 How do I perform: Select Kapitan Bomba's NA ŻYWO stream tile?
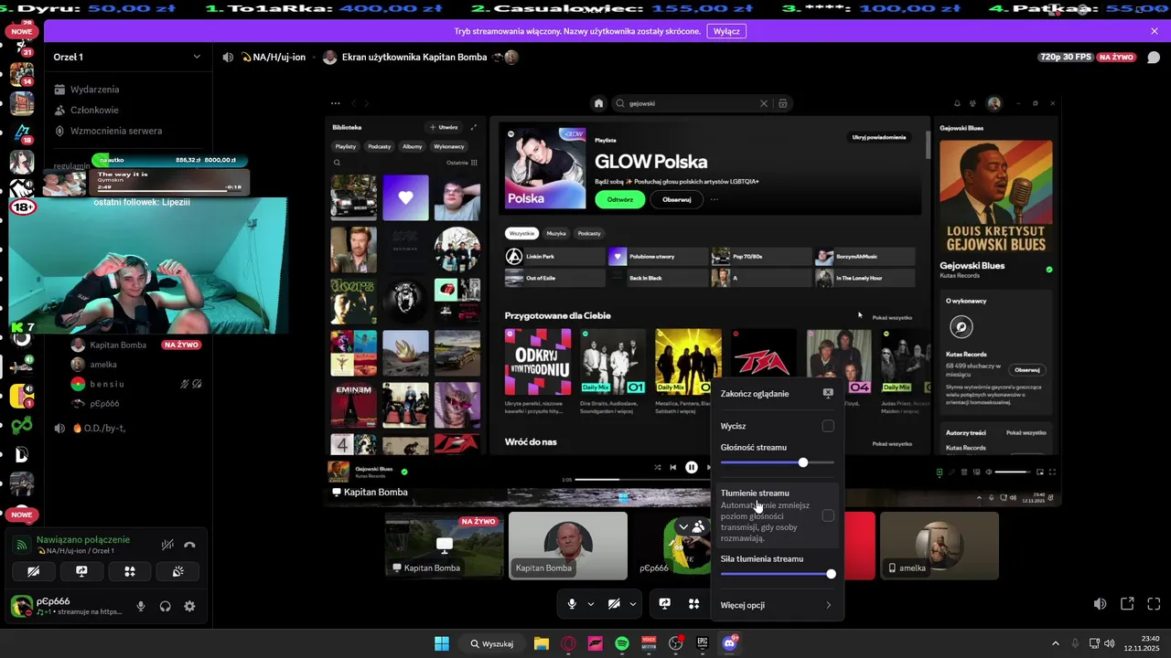coord(444,546)
